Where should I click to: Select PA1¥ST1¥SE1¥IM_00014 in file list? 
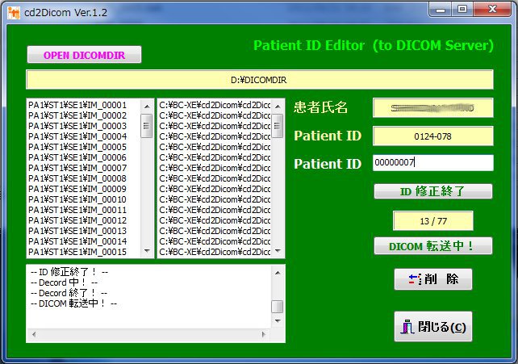pyautogui.click(x=77, y=241)
